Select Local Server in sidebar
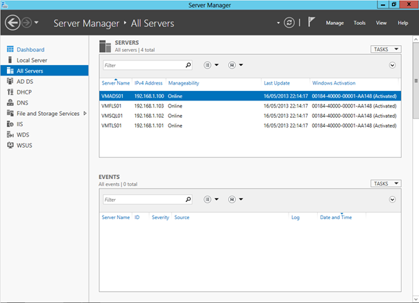 coord(32,60)
